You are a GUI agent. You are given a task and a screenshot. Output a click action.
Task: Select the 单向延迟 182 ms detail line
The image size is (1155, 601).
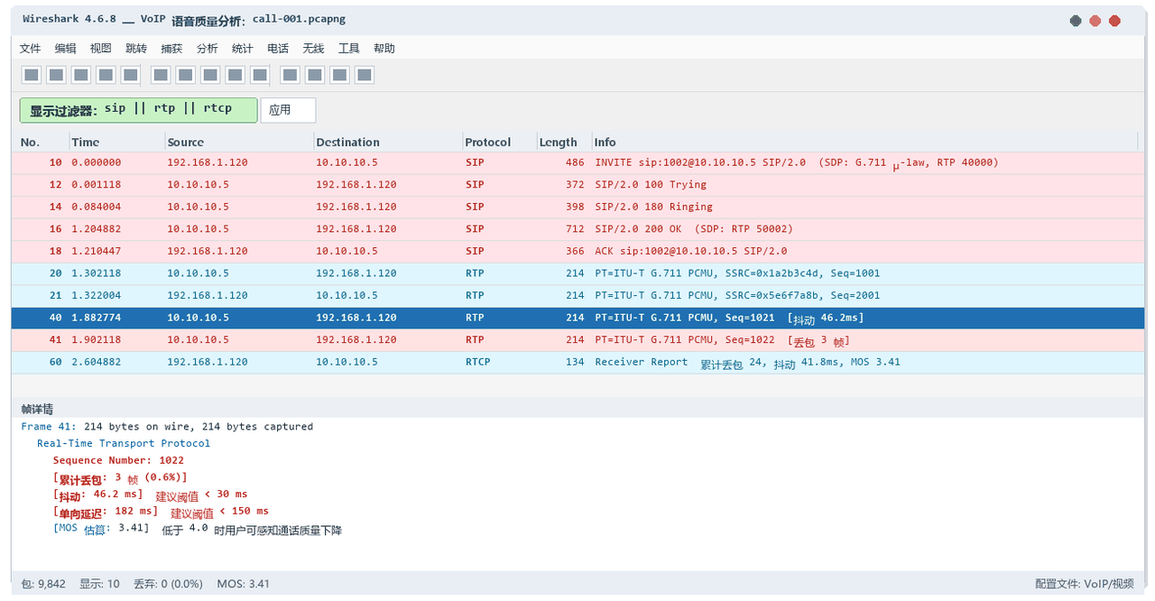pos(161,512)
